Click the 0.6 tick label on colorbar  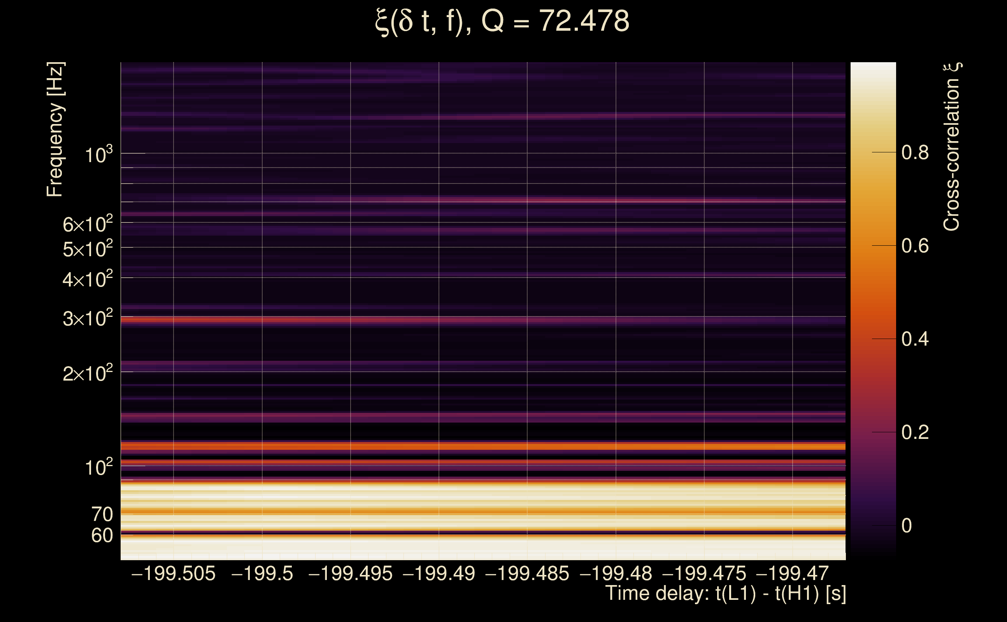915,246
